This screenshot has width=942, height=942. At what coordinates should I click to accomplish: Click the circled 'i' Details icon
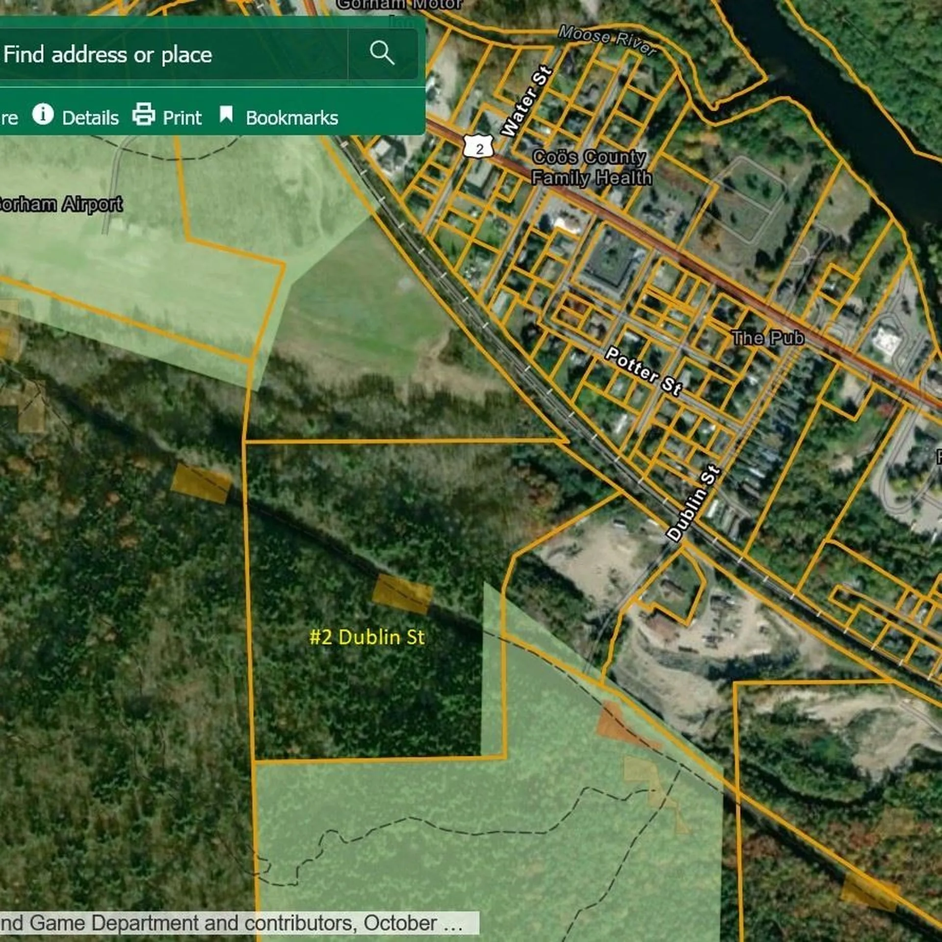click(x=43, y=114)
